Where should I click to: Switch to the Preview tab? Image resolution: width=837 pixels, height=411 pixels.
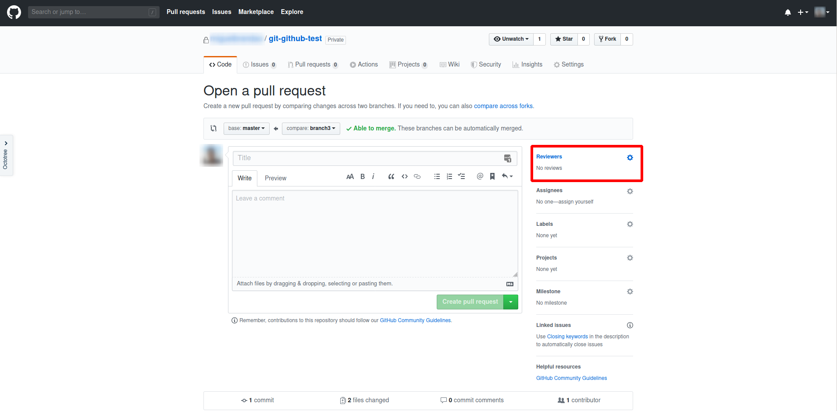point(275,178)
